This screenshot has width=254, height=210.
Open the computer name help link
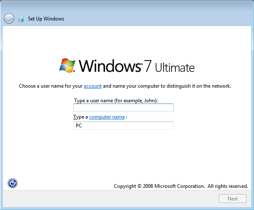point(107,117)
